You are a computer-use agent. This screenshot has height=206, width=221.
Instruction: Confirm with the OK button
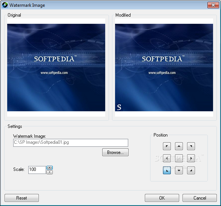click(162, 198)
